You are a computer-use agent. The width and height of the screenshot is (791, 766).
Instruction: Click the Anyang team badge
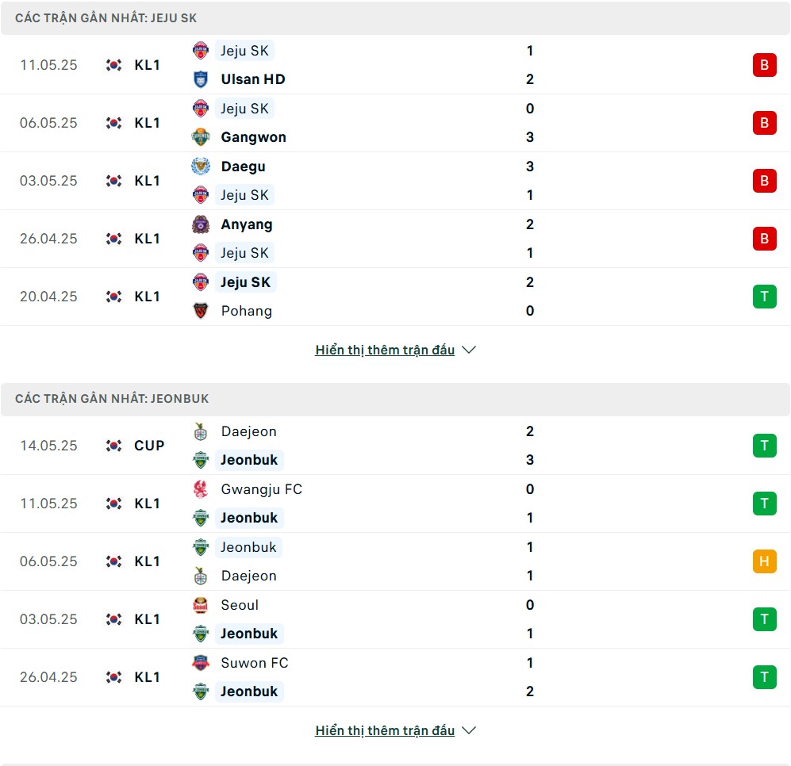click(201, 224)
